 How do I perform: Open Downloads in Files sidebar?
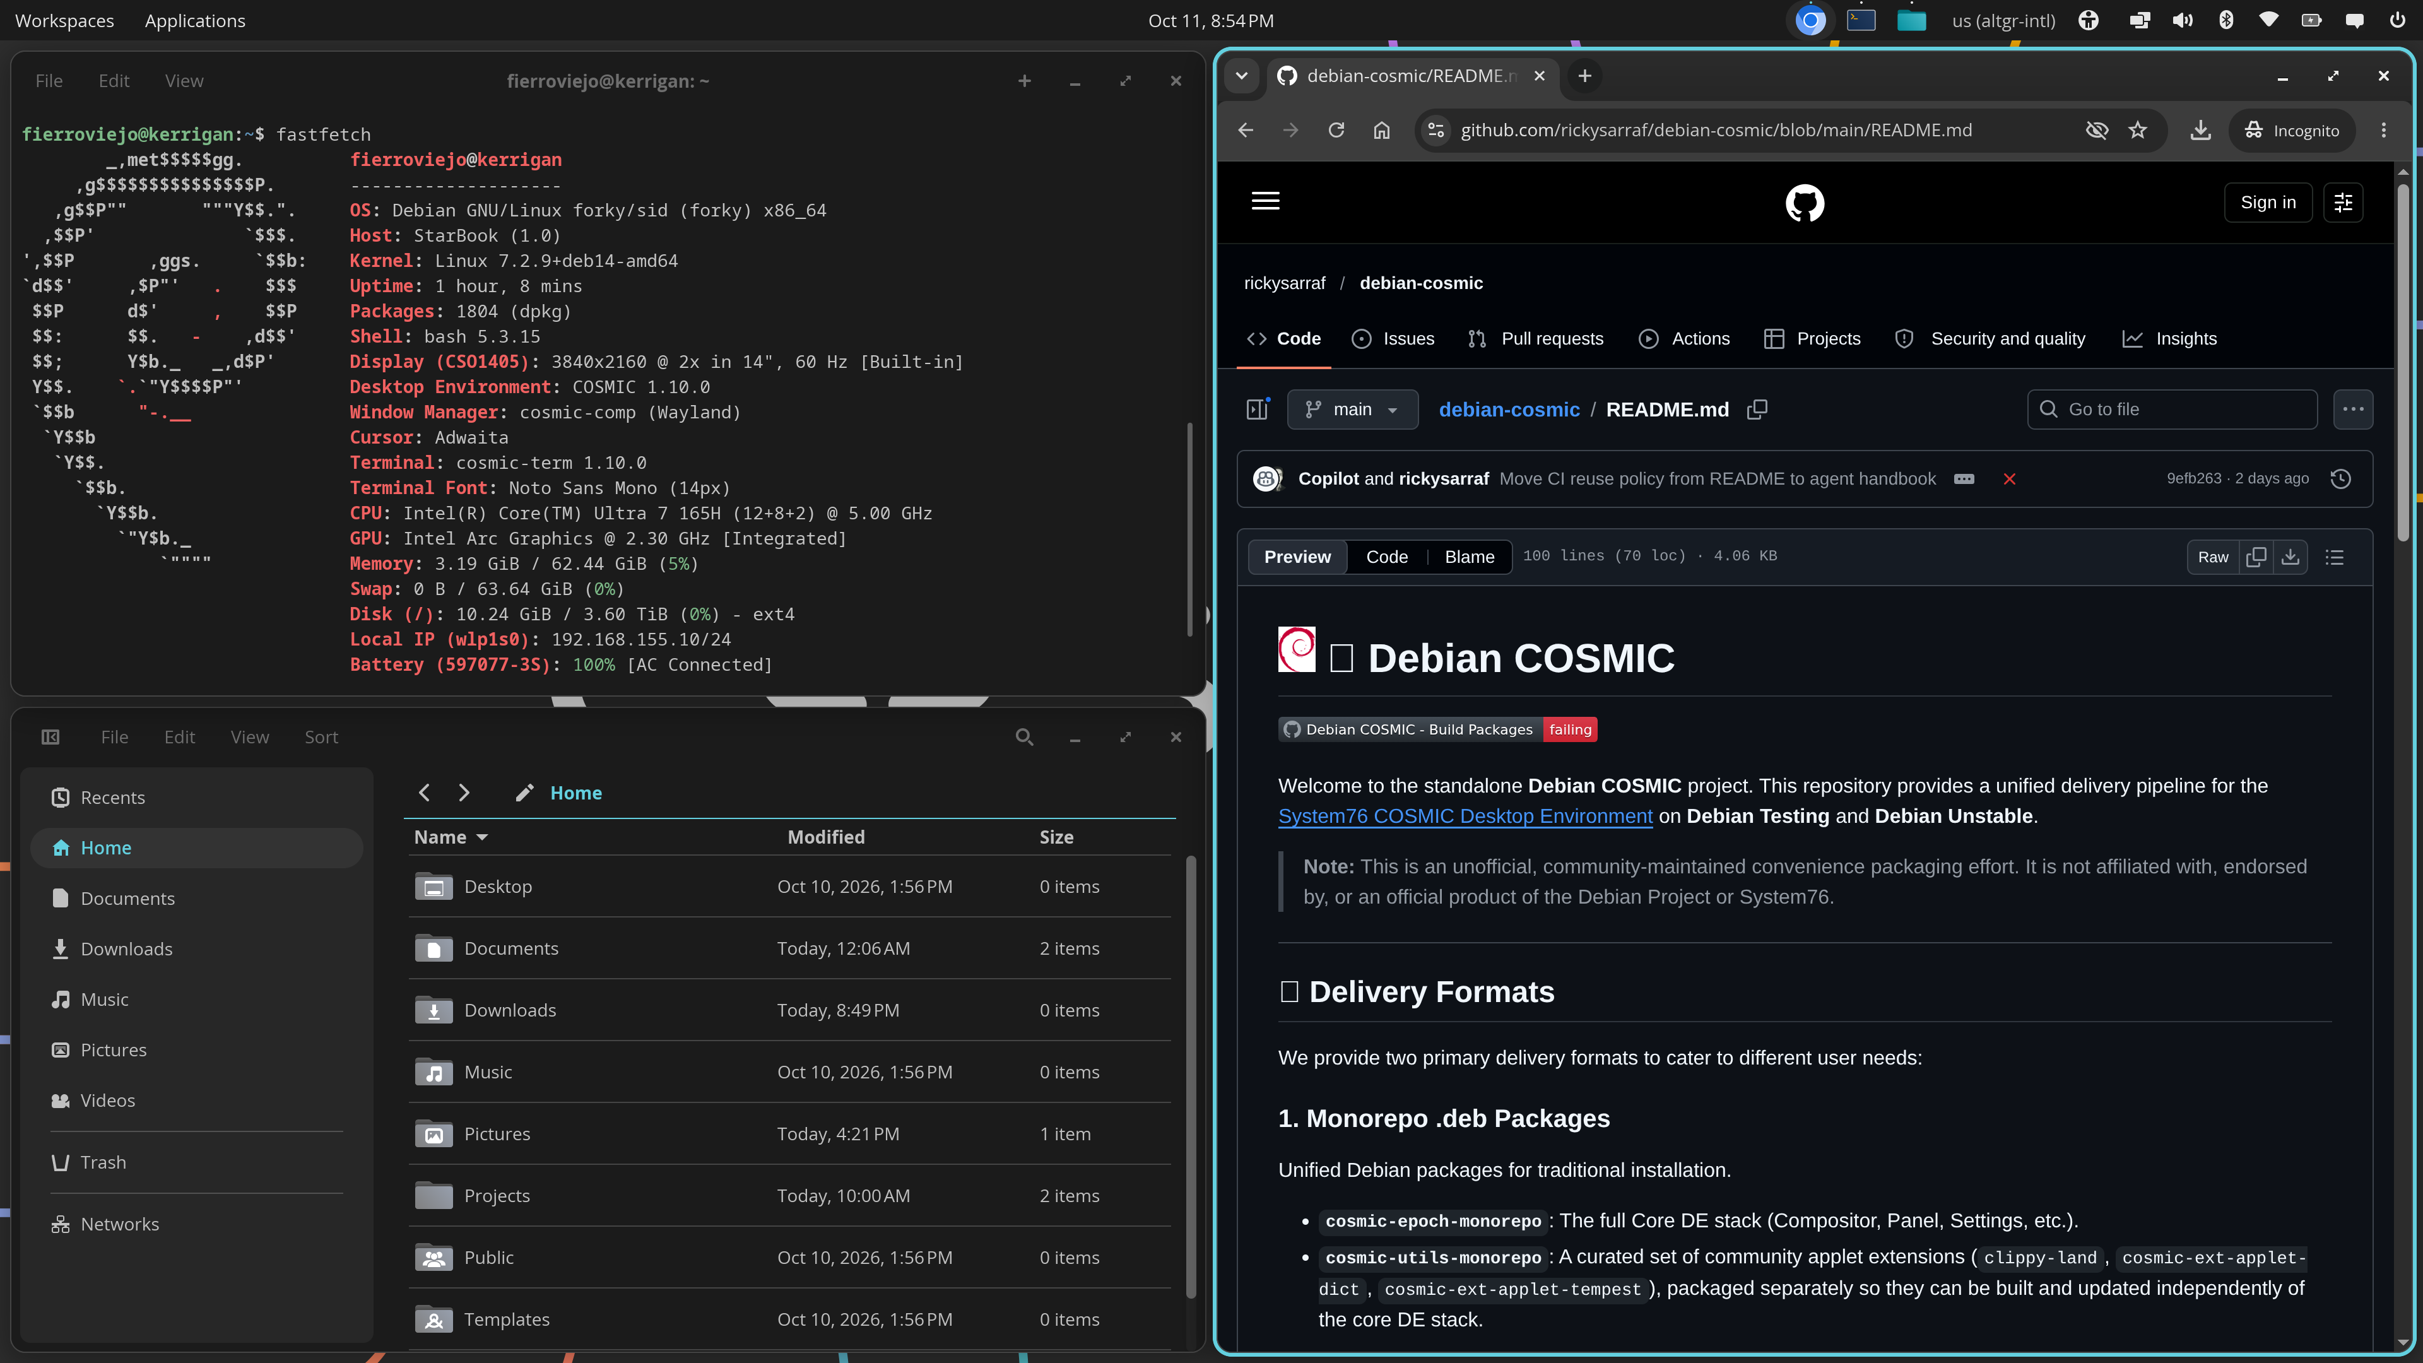197,949
